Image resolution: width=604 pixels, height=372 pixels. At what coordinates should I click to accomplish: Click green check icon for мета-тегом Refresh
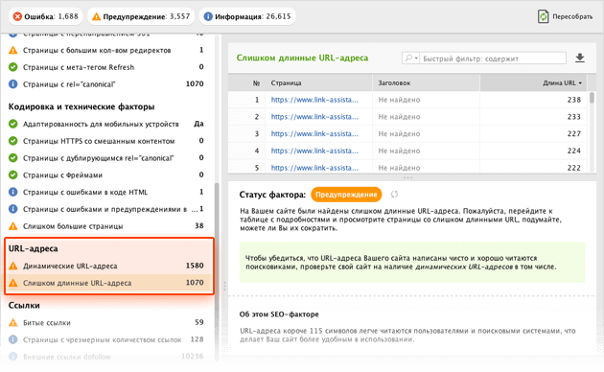(x=13, y=67)
